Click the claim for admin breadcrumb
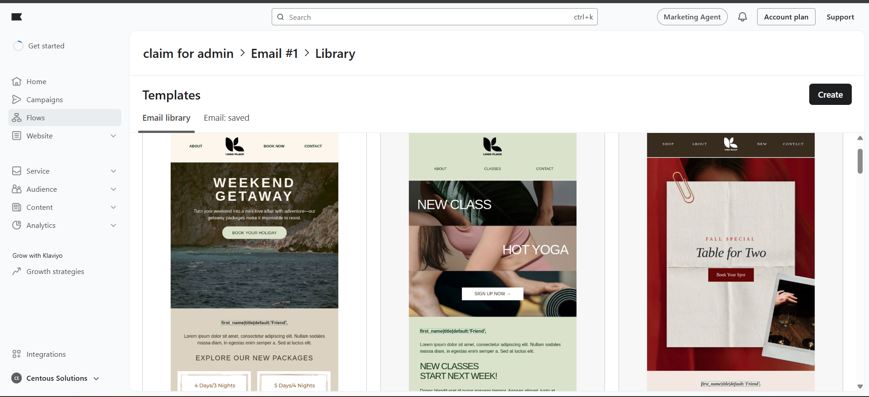The image size is (869, 397). click(x=188, y=54)
